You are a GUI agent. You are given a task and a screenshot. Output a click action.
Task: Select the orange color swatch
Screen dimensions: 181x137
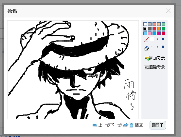pos(159,29)
